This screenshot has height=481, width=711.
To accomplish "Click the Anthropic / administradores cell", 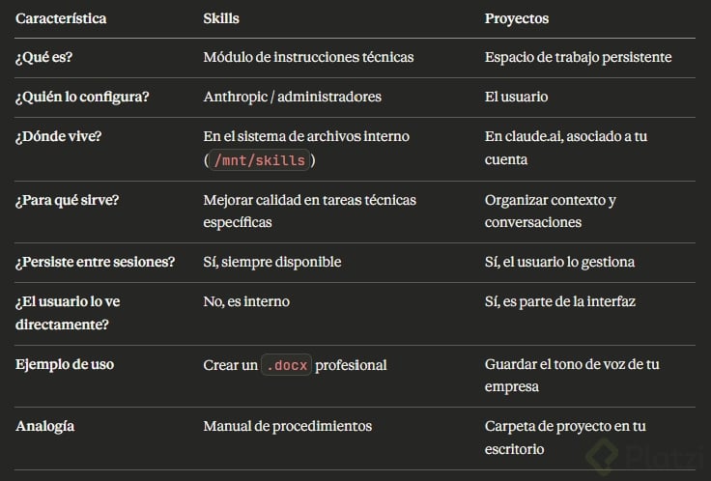I will click(292, 97).
